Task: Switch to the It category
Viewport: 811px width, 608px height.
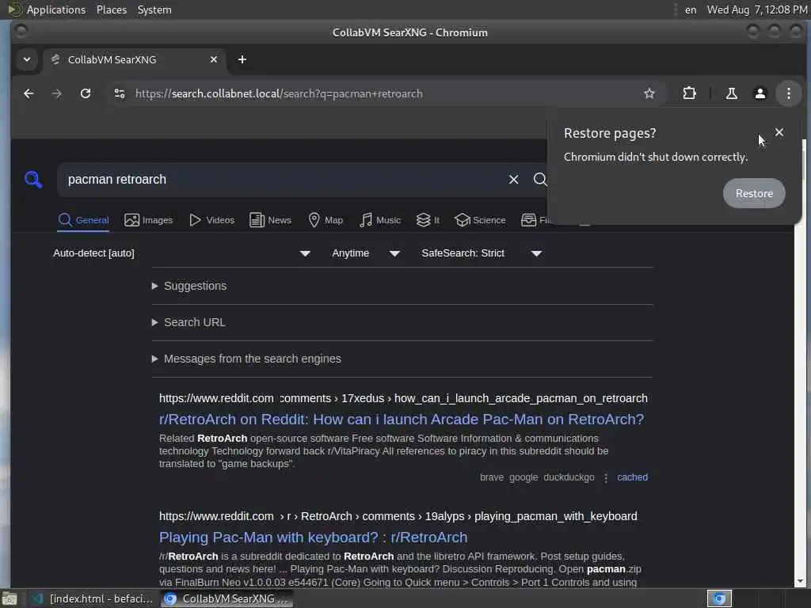Action: pos(428,220)
